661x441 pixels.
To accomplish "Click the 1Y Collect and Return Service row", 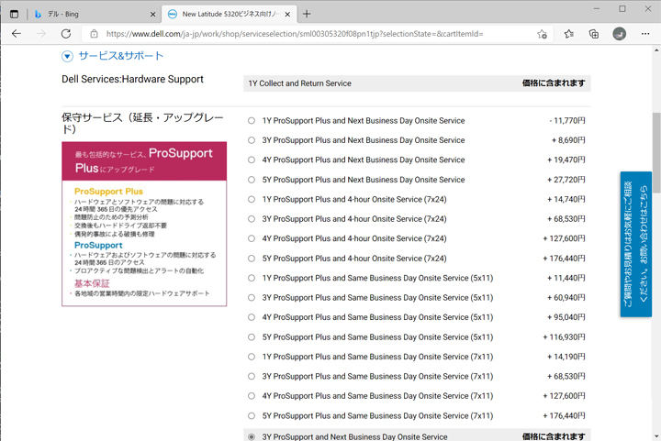I will coord(417,83).
